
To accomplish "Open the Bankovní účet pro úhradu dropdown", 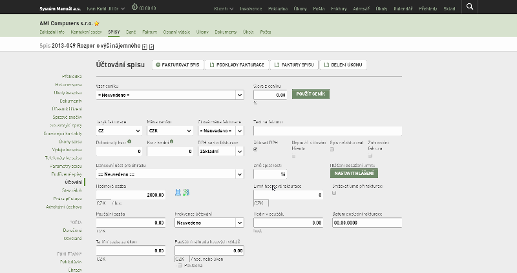I will (x=170, y=174).
